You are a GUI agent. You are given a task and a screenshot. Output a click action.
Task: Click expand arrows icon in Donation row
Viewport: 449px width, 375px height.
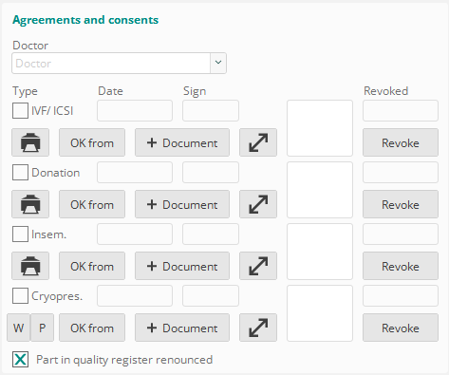pos(258,204)
